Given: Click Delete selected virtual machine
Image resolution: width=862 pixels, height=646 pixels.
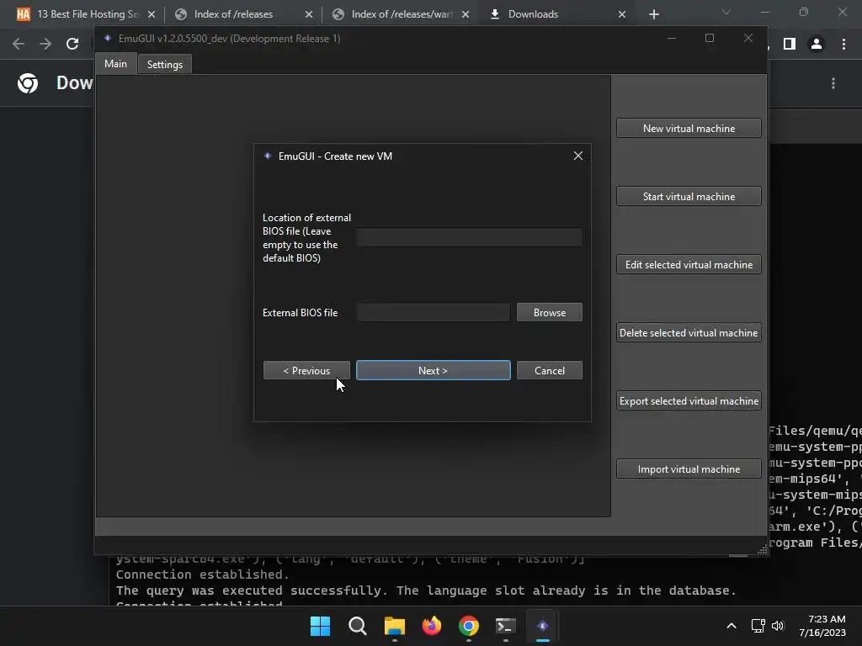Looking at the screenshot, I should pyautogui.click(x=689, y=332).
